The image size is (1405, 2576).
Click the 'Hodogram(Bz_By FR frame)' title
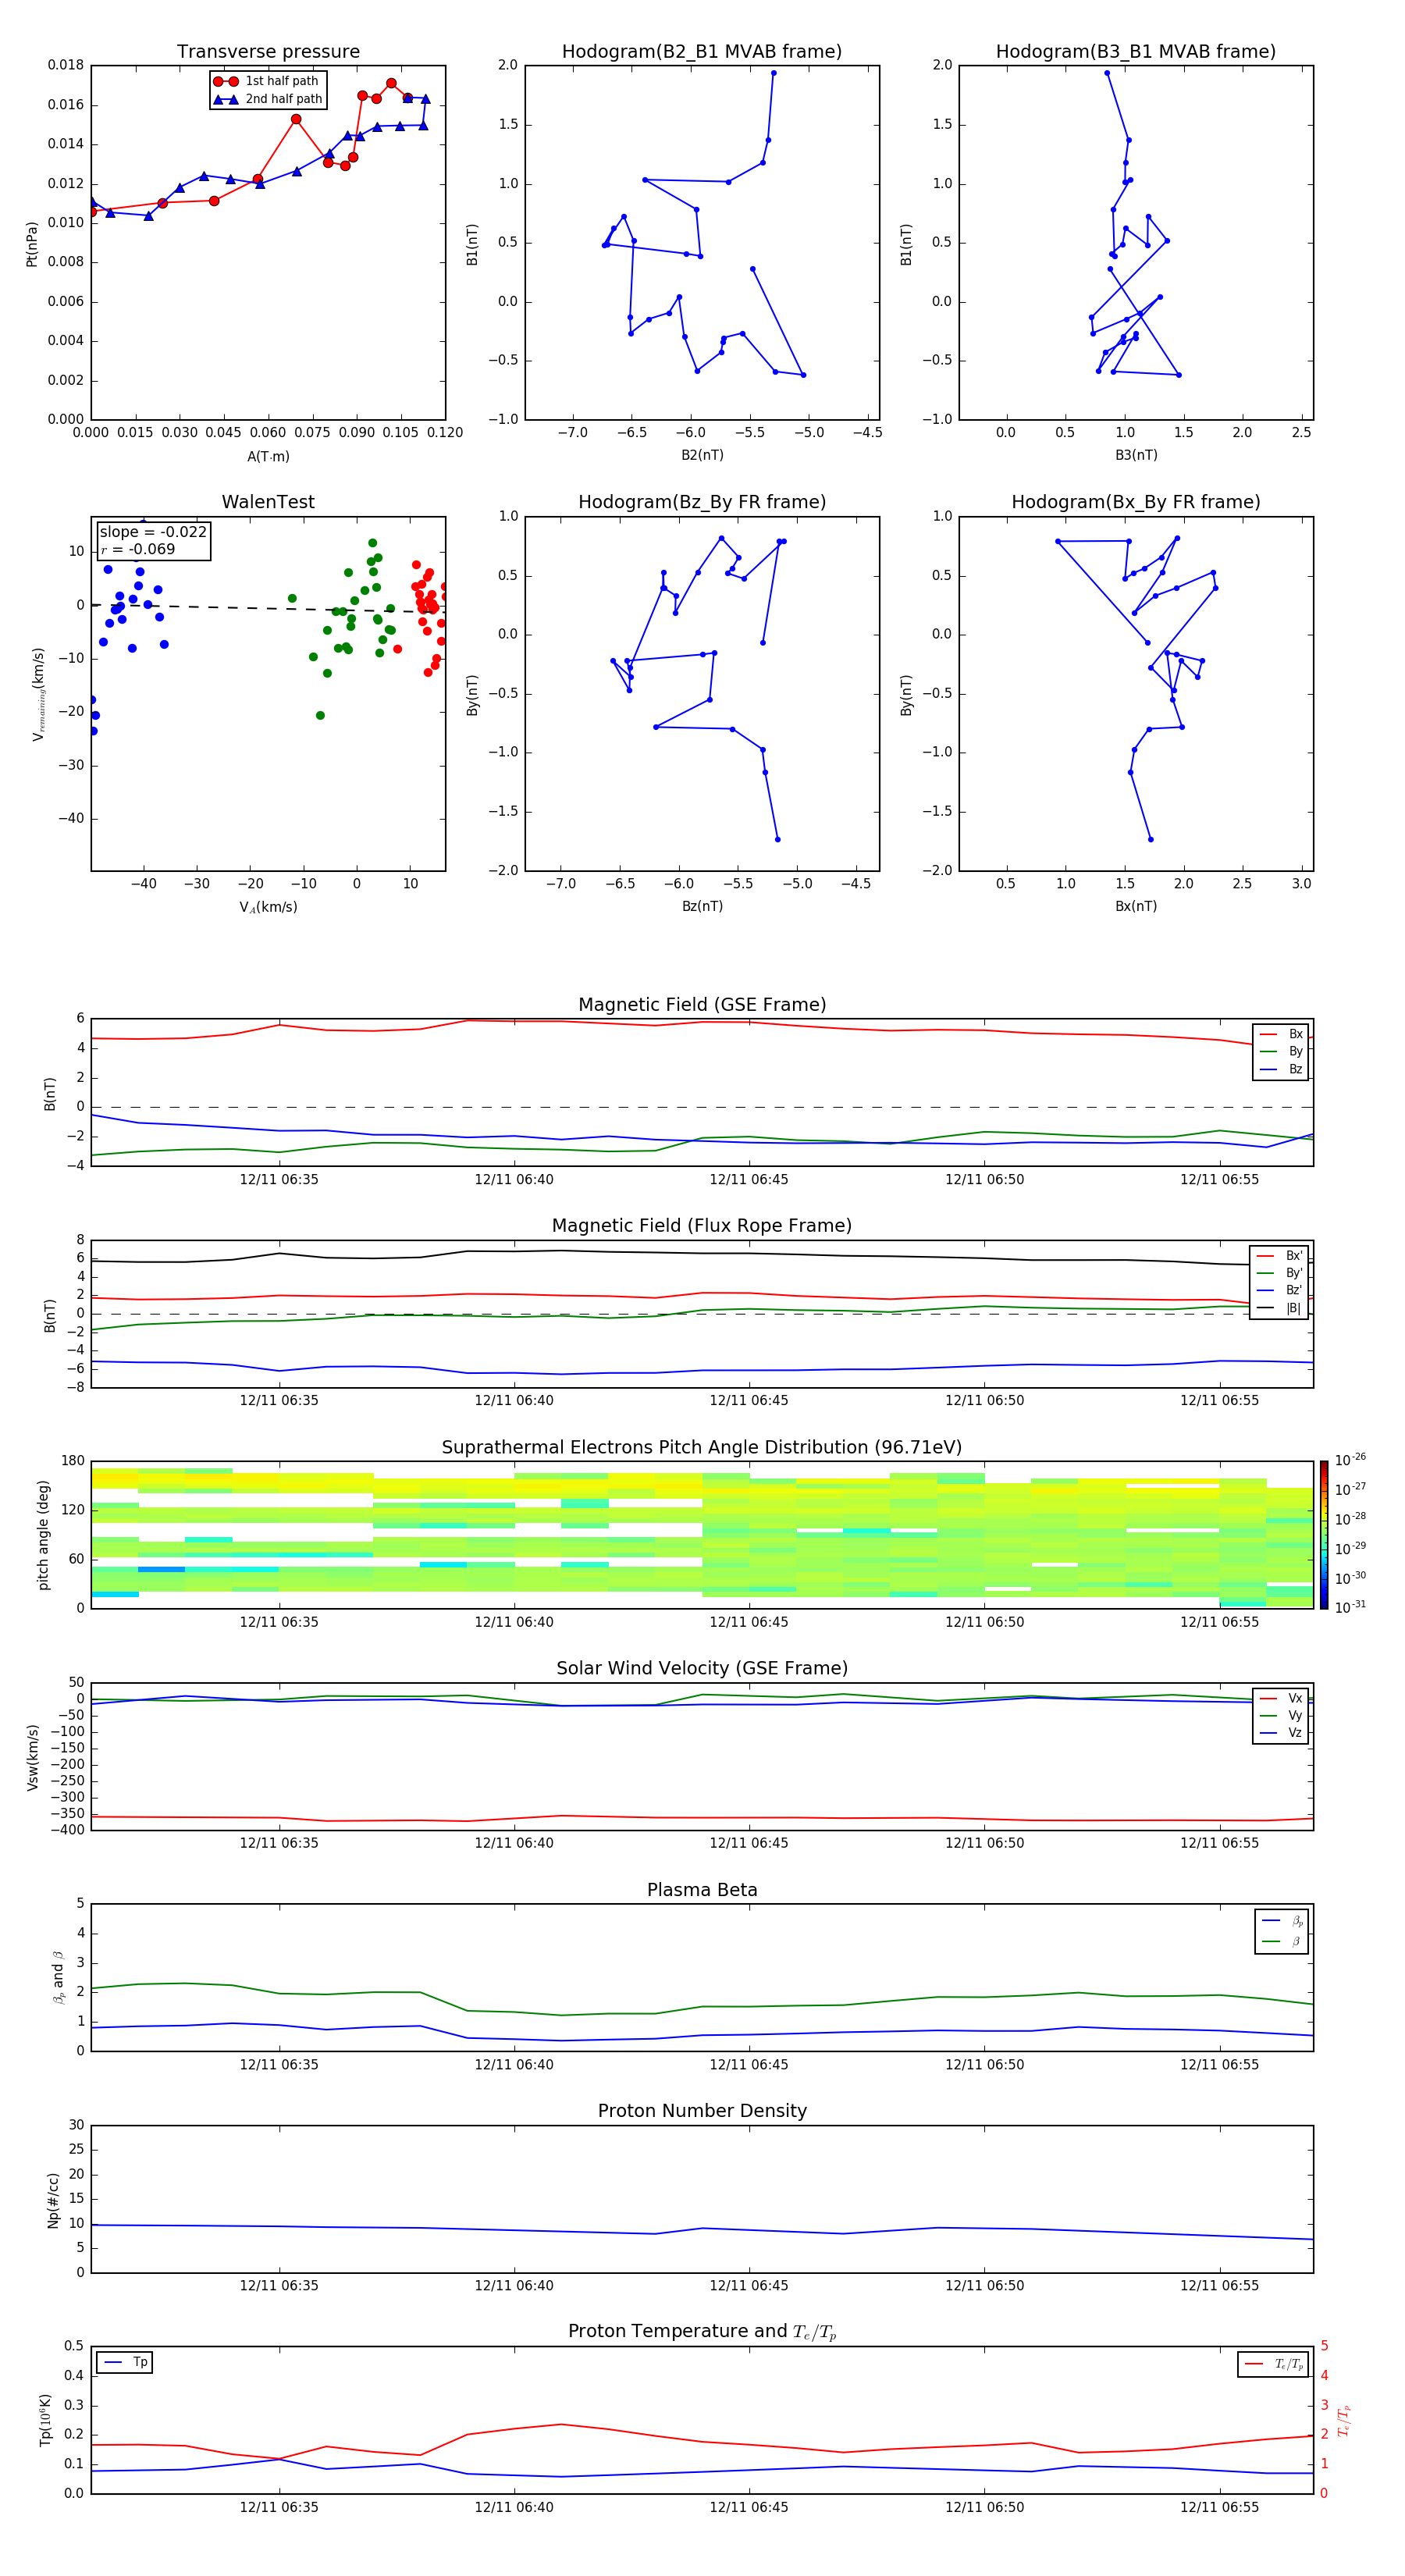702,502
